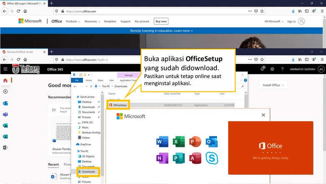Click File Explorer search magnifier
326x184 pixels.
click(x=242, y=86)
